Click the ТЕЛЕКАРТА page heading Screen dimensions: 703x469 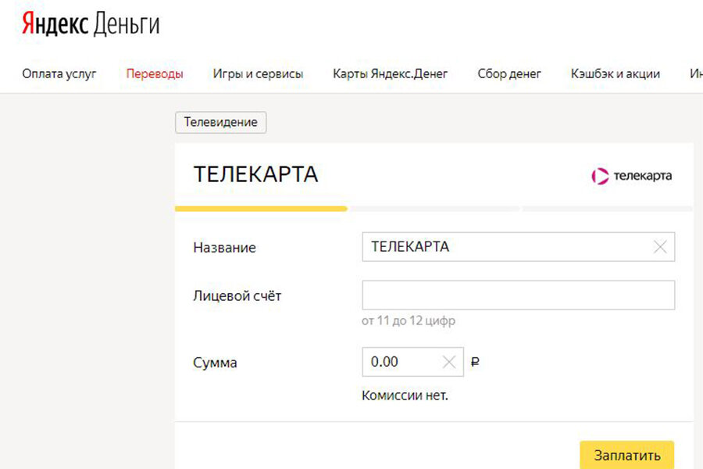[255, 174]
